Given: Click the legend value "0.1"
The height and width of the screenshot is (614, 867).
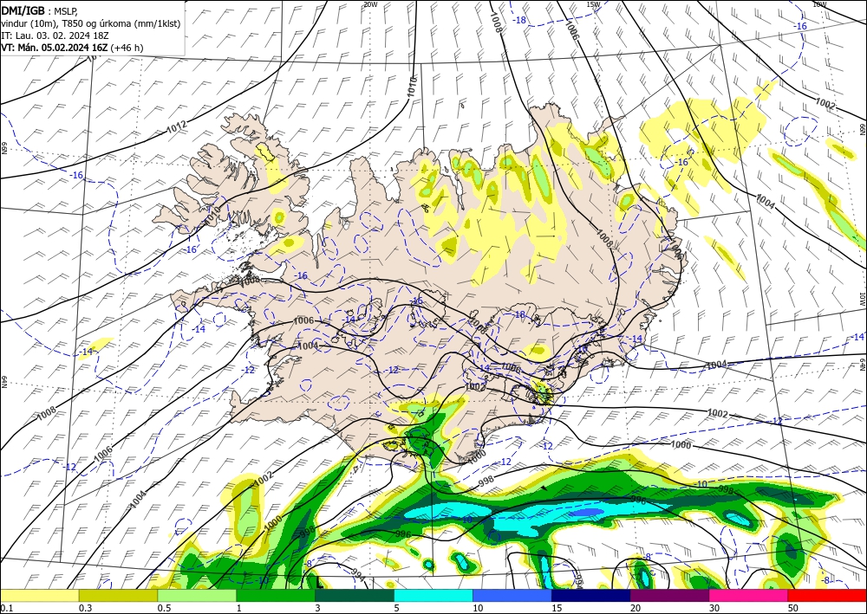Looking at the screenshot, I should coord(6,608).
